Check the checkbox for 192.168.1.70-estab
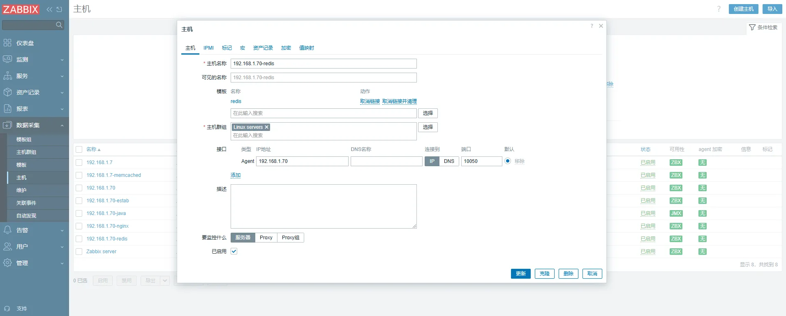 pyautogui.click(x=79, y=201)
